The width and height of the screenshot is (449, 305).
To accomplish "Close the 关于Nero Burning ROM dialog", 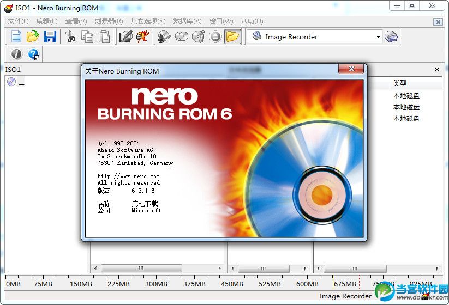I will point(351,69).
